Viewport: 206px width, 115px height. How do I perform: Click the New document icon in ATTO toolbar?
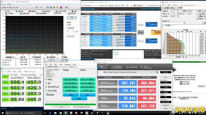pos(163,8)
